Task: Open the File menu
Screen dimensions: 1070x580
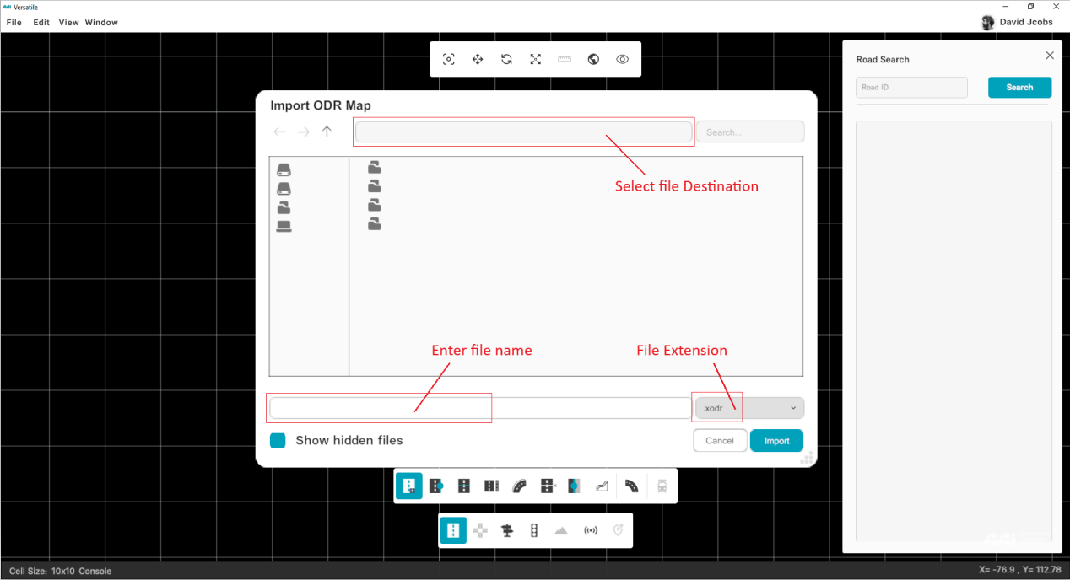Action: pyautogui.click(x=14, y=22)
